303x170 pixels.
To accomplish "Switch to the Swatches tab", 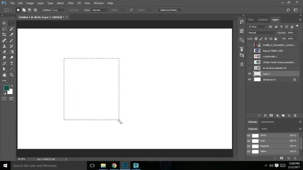I will click(x=263, y=20).
